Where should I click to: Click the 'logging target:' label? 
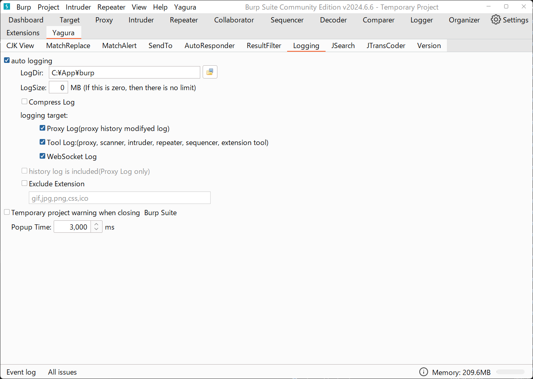coord(44,115)
